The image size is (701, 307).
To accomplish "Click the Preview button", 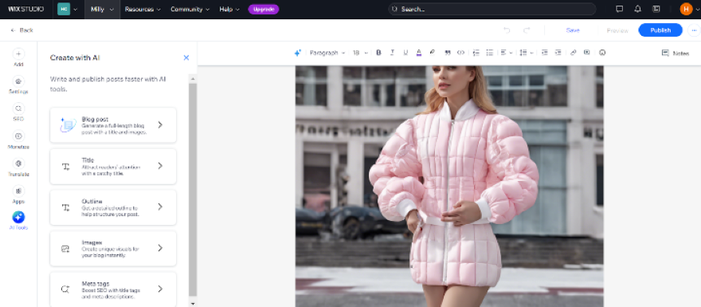I will [617, 30].
